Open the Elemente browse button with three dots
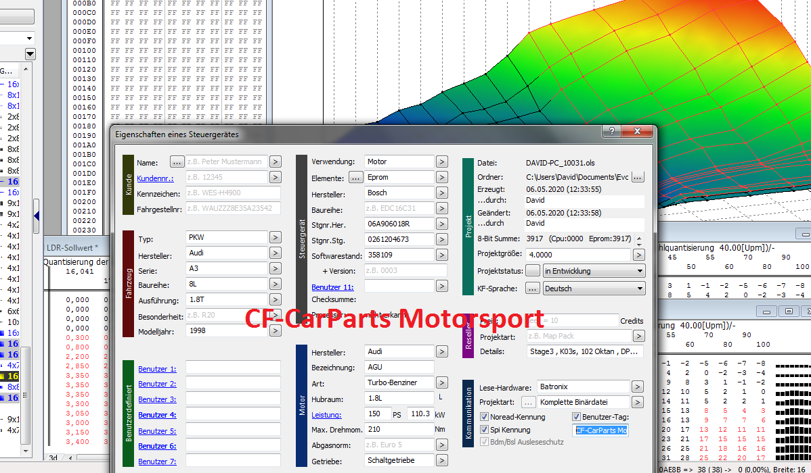Screen dimensions: 811x473 (x=356, y=178)
